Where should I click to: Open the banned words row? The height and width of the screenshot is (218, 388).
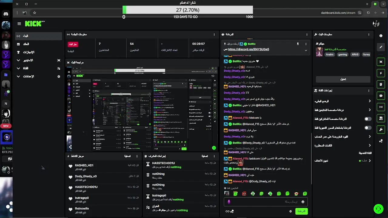point(343,146)
